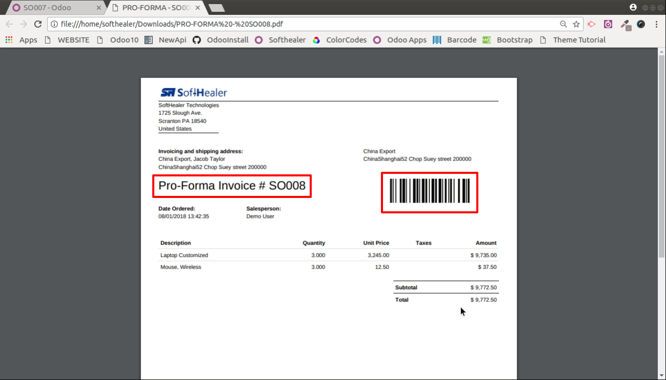Click the barcode image on the invoice

point(430,191)
